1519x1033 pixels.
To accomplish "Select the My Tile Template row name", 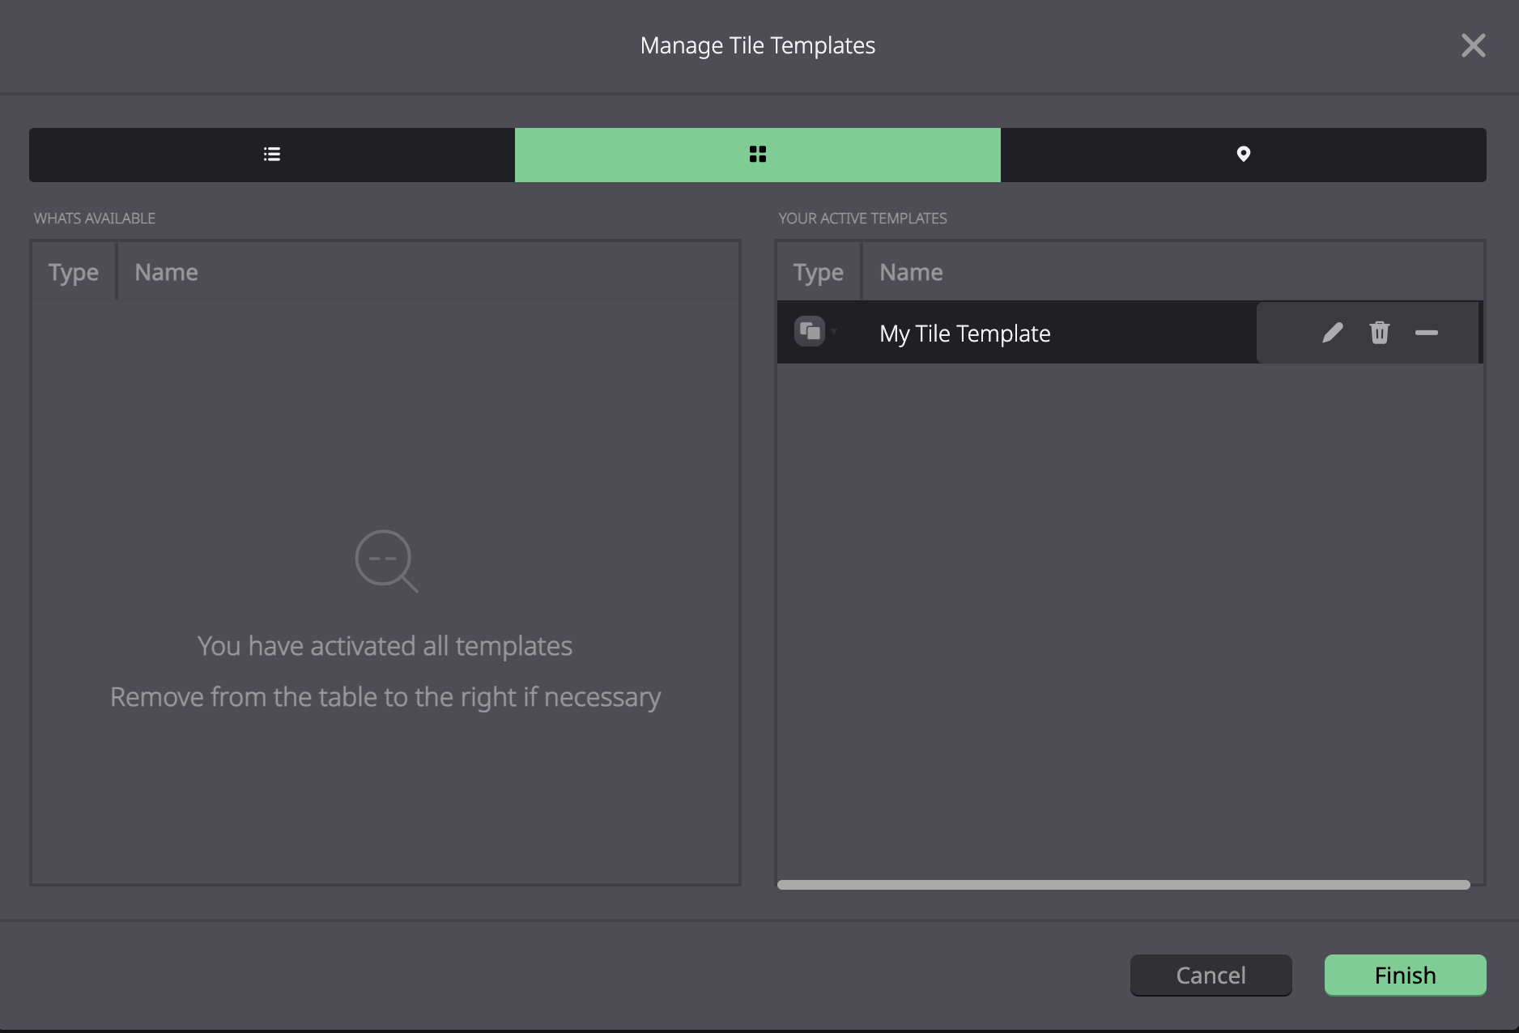I will pos(965,334).
